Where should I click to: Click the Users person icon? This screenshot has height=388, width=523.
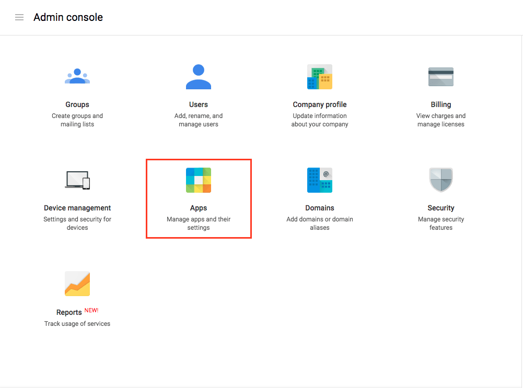coord(199,76)
